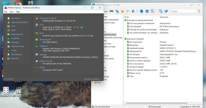Open the File menu in Speccy
Image resolution: width=206 pixels, height=108 pixels.
pos(6,12)
